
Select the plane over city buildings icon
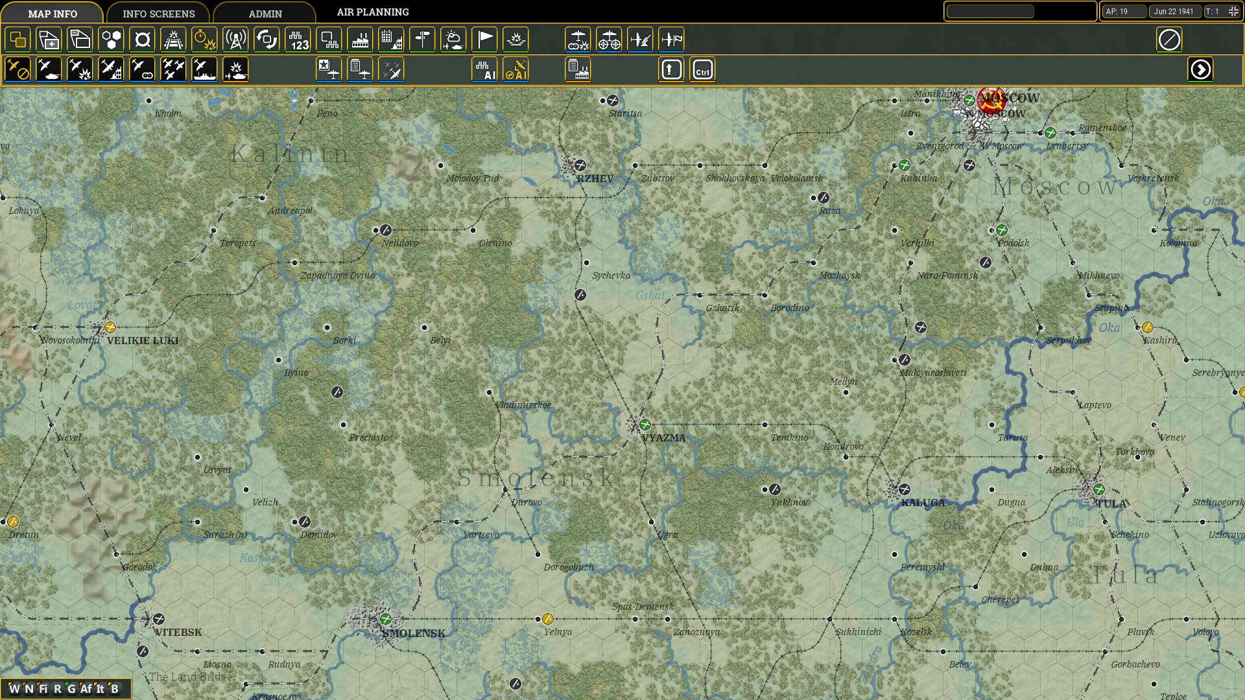click(x=111, y=69)
